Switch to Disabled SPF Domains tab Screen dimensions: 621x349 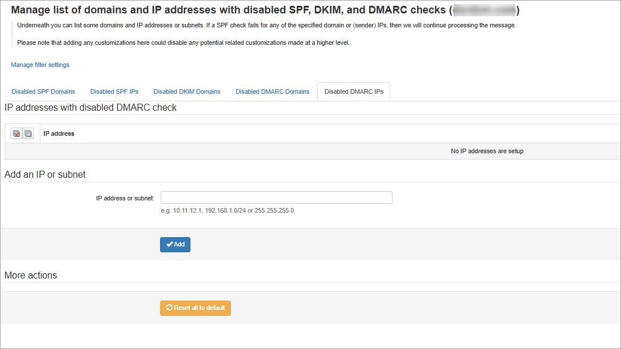coord(43,91)
